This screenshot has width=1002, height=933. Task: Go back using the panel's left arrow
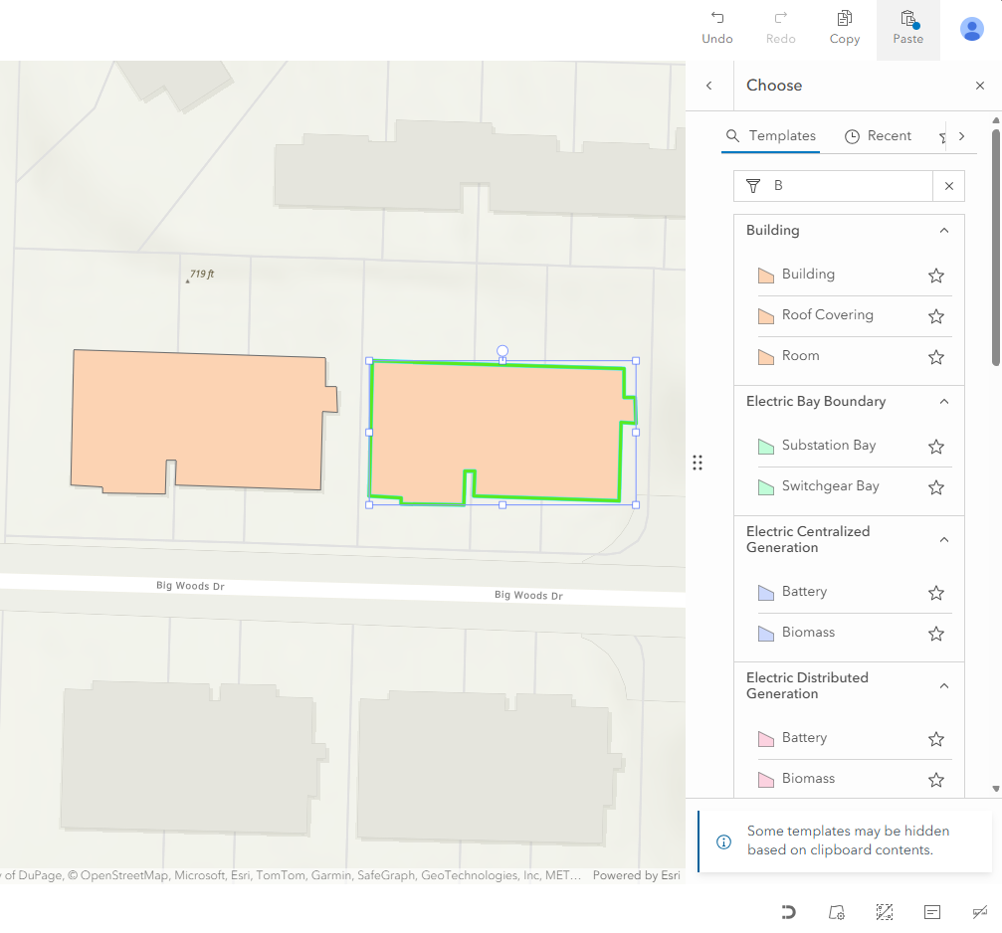[709, 86]
